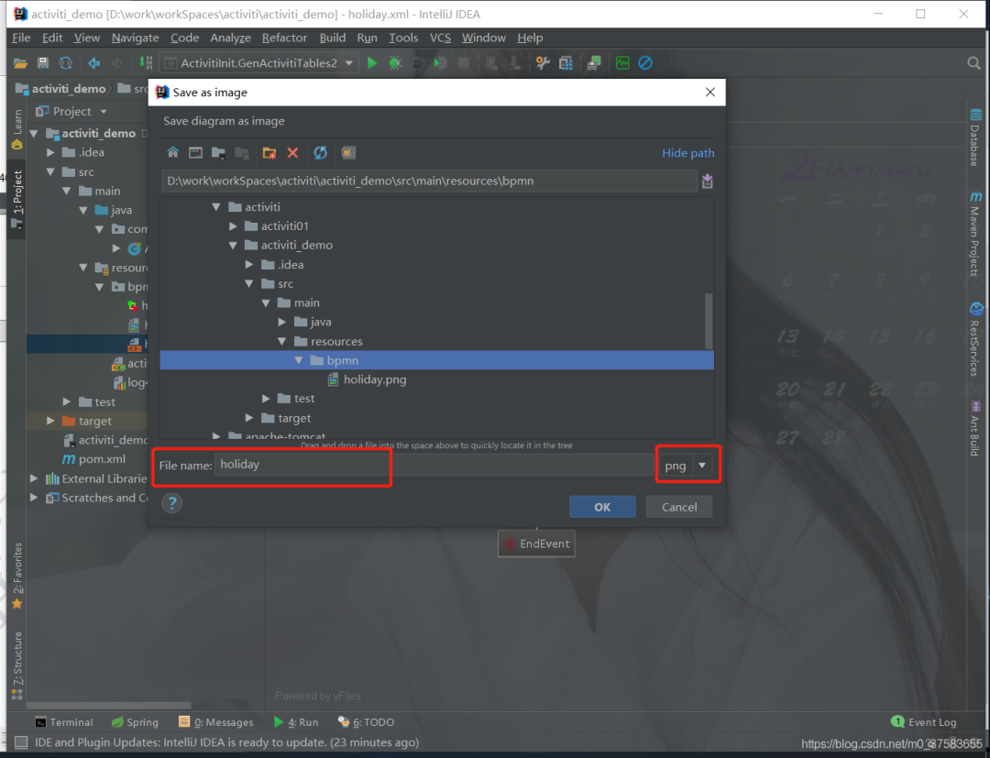Click the File name input field
The image size is (990, 758).
click(x=434, y=465)
